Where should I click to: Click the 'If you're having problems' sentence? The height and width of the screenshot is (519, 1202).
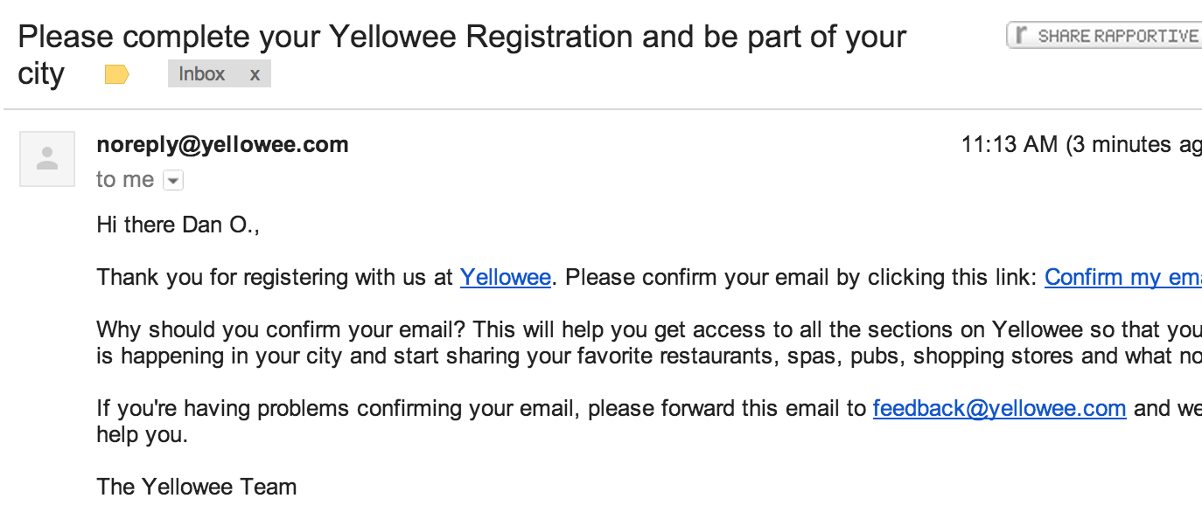tap(481, 409)
